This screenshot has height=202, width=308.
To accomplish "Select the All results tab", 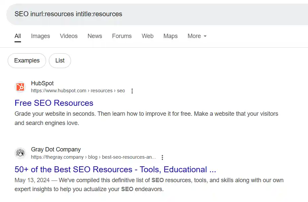I will [x=18, y=36].
